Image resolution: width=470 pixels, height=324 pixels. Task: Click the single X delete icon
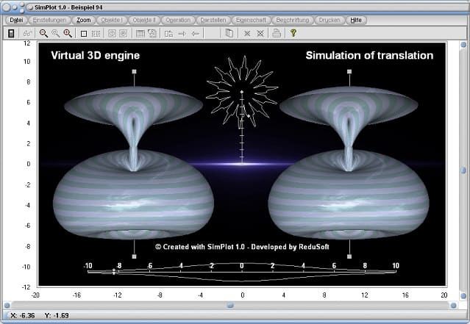[247, 33]
